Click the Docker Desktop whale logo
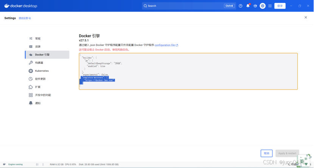 (21, 6)
